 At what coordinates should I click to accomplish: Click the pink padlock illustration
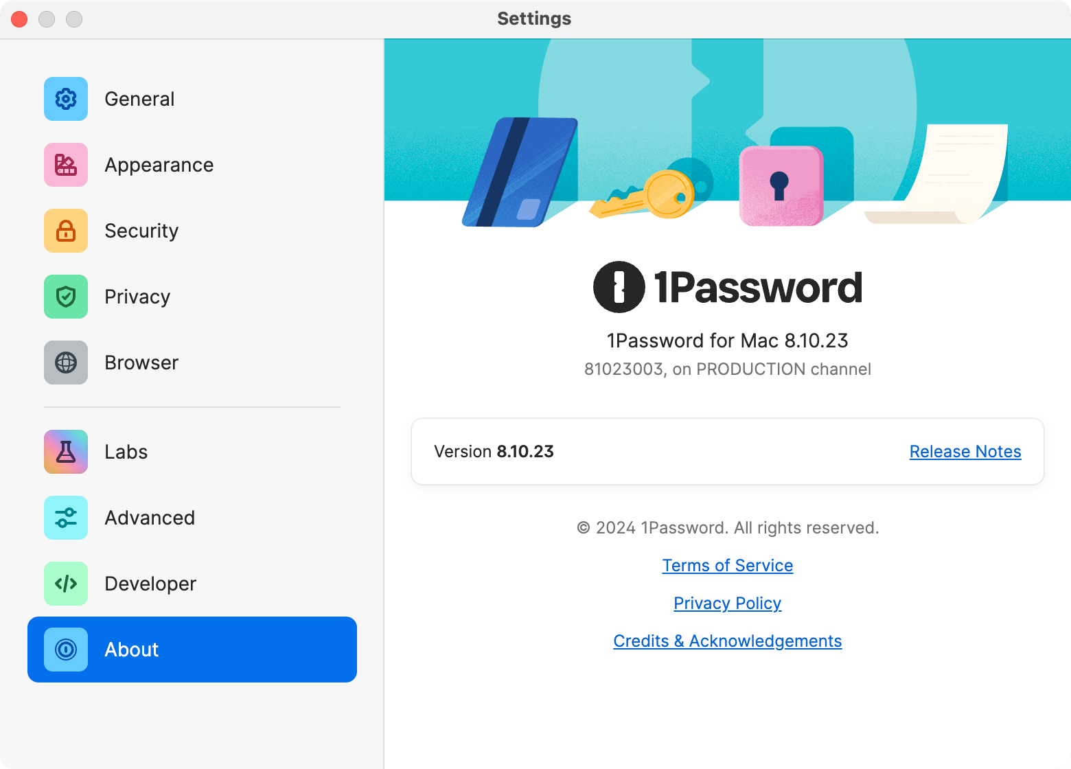pyautogui.click(x=781, y=186)
